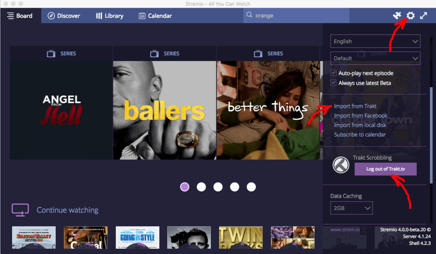Click the settings panel scrollbar

431,135
